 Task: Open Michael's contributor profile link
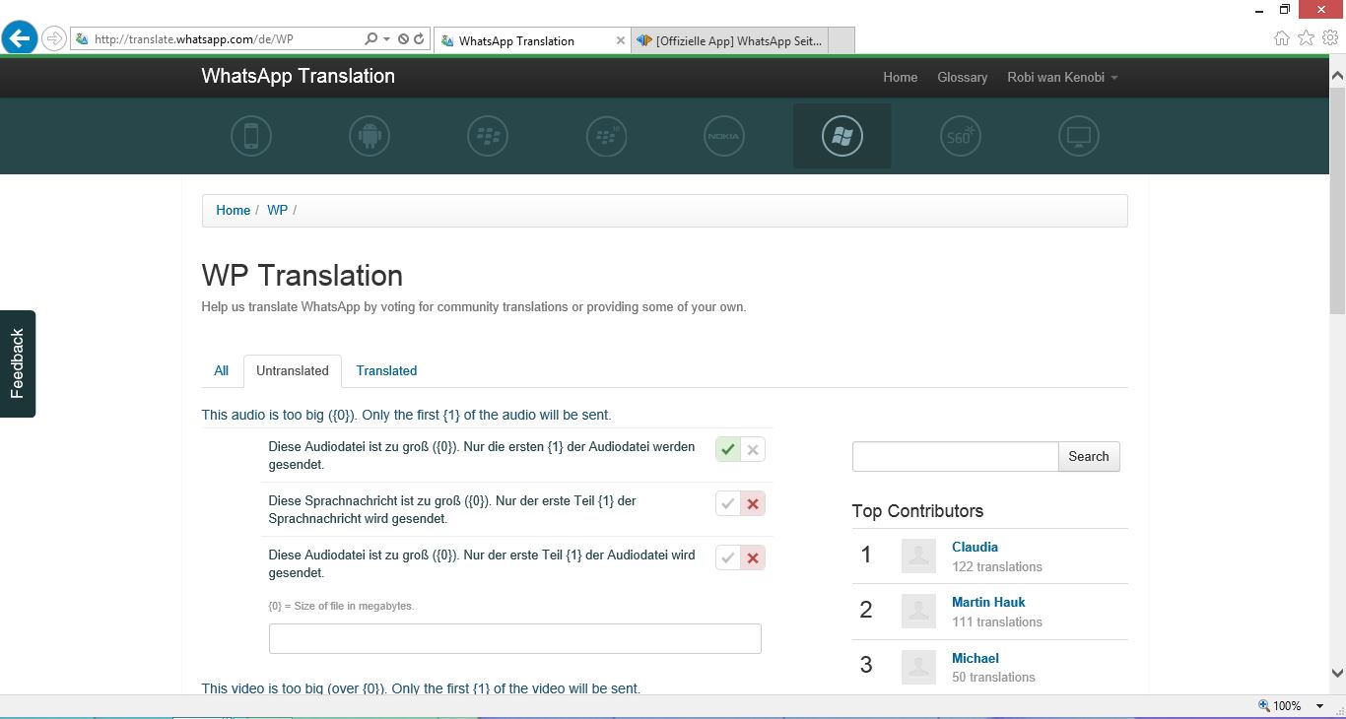(x=976, y=658)
